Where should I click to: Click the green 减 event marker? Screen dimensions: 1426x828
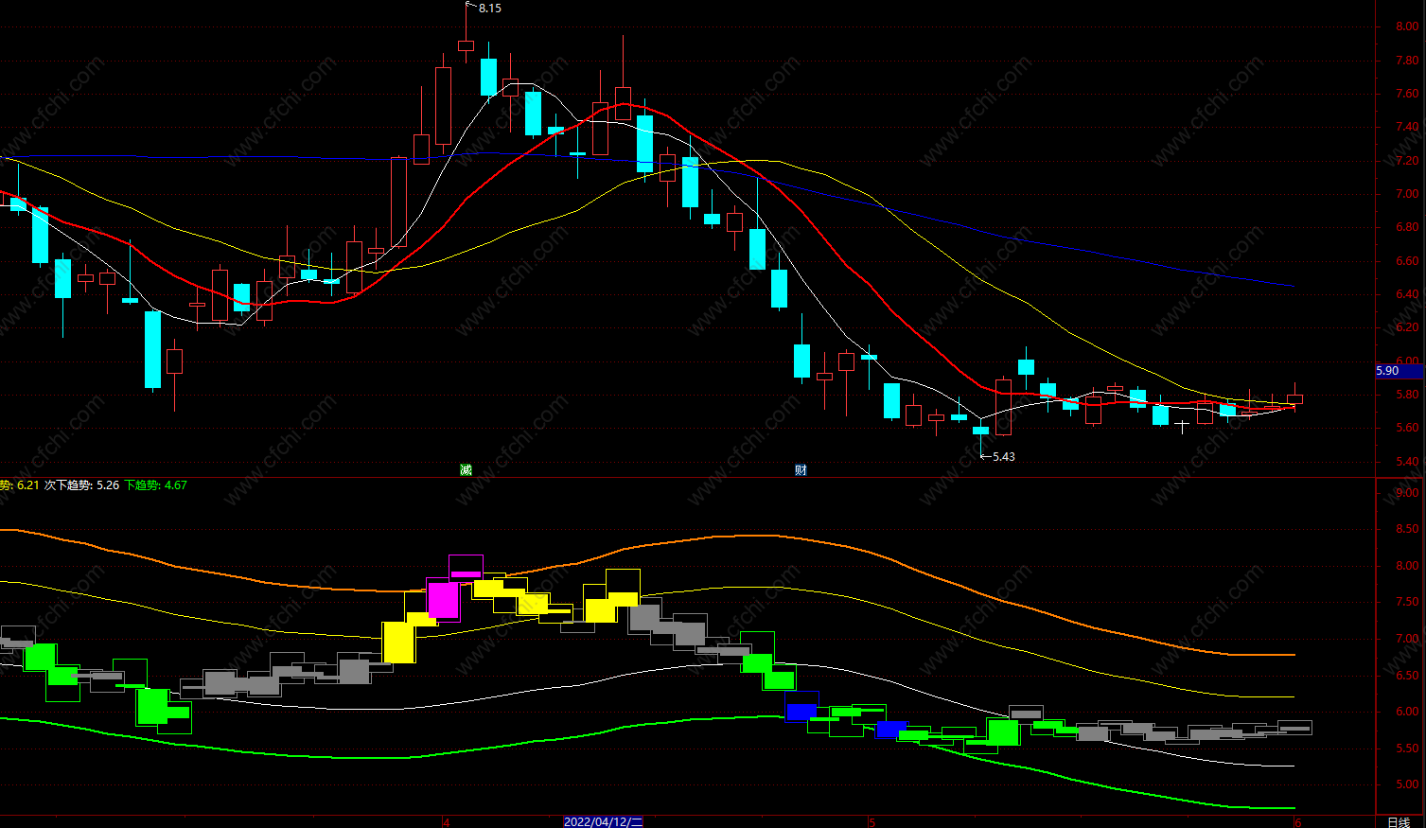[x=466, y=470]
